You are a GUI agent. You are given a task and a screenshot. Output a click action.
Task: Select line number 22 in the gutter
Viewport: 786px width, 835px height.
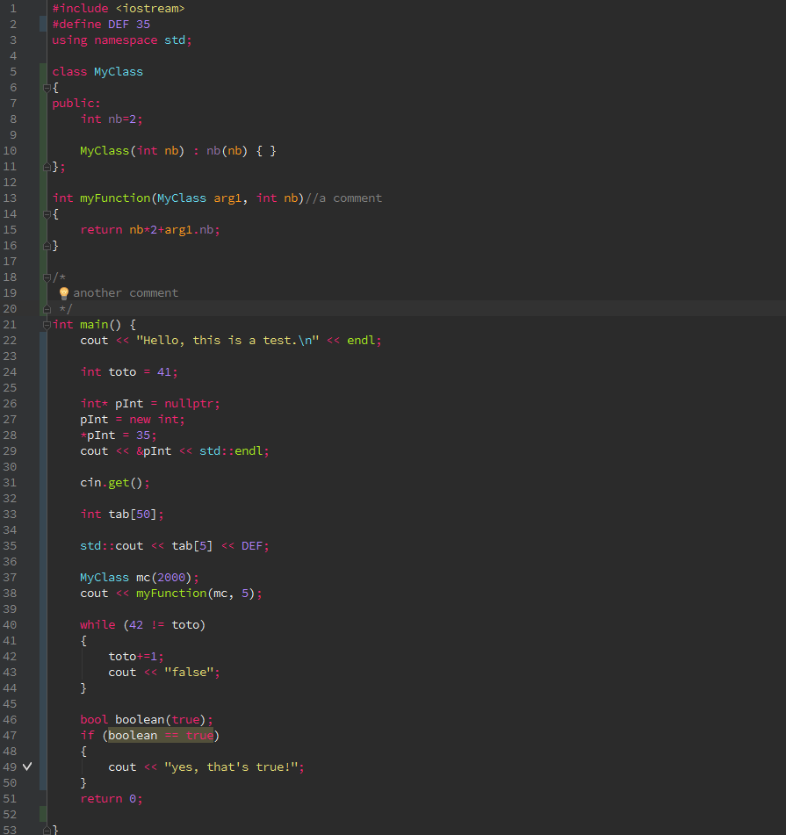click(11, 340)
